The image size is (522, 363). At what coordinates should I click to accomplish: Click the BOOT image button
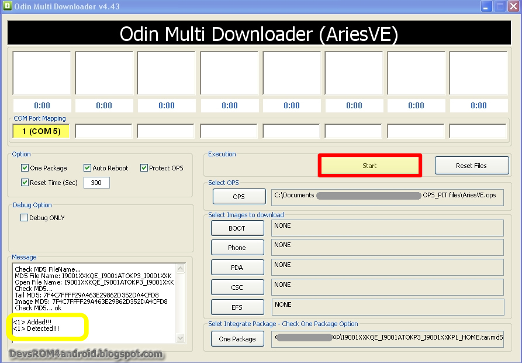point(237,228)
